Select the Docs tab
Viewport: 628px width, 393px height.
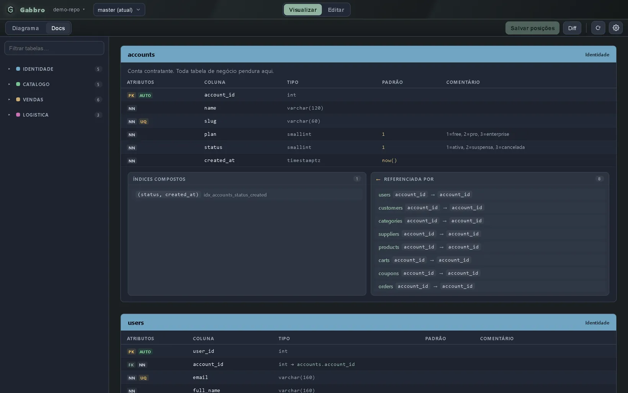click(58, 28)
